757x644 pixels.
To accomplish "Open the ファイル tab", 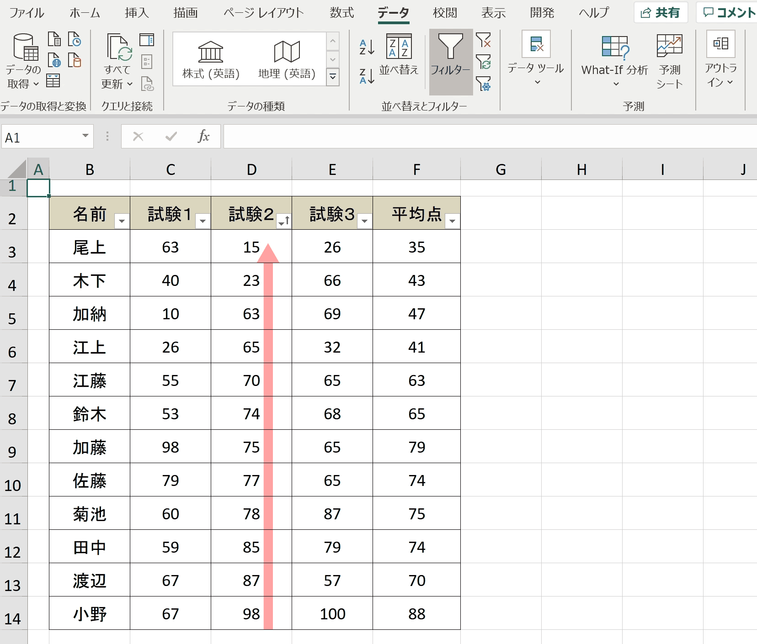I will click(x=27, y=13).
